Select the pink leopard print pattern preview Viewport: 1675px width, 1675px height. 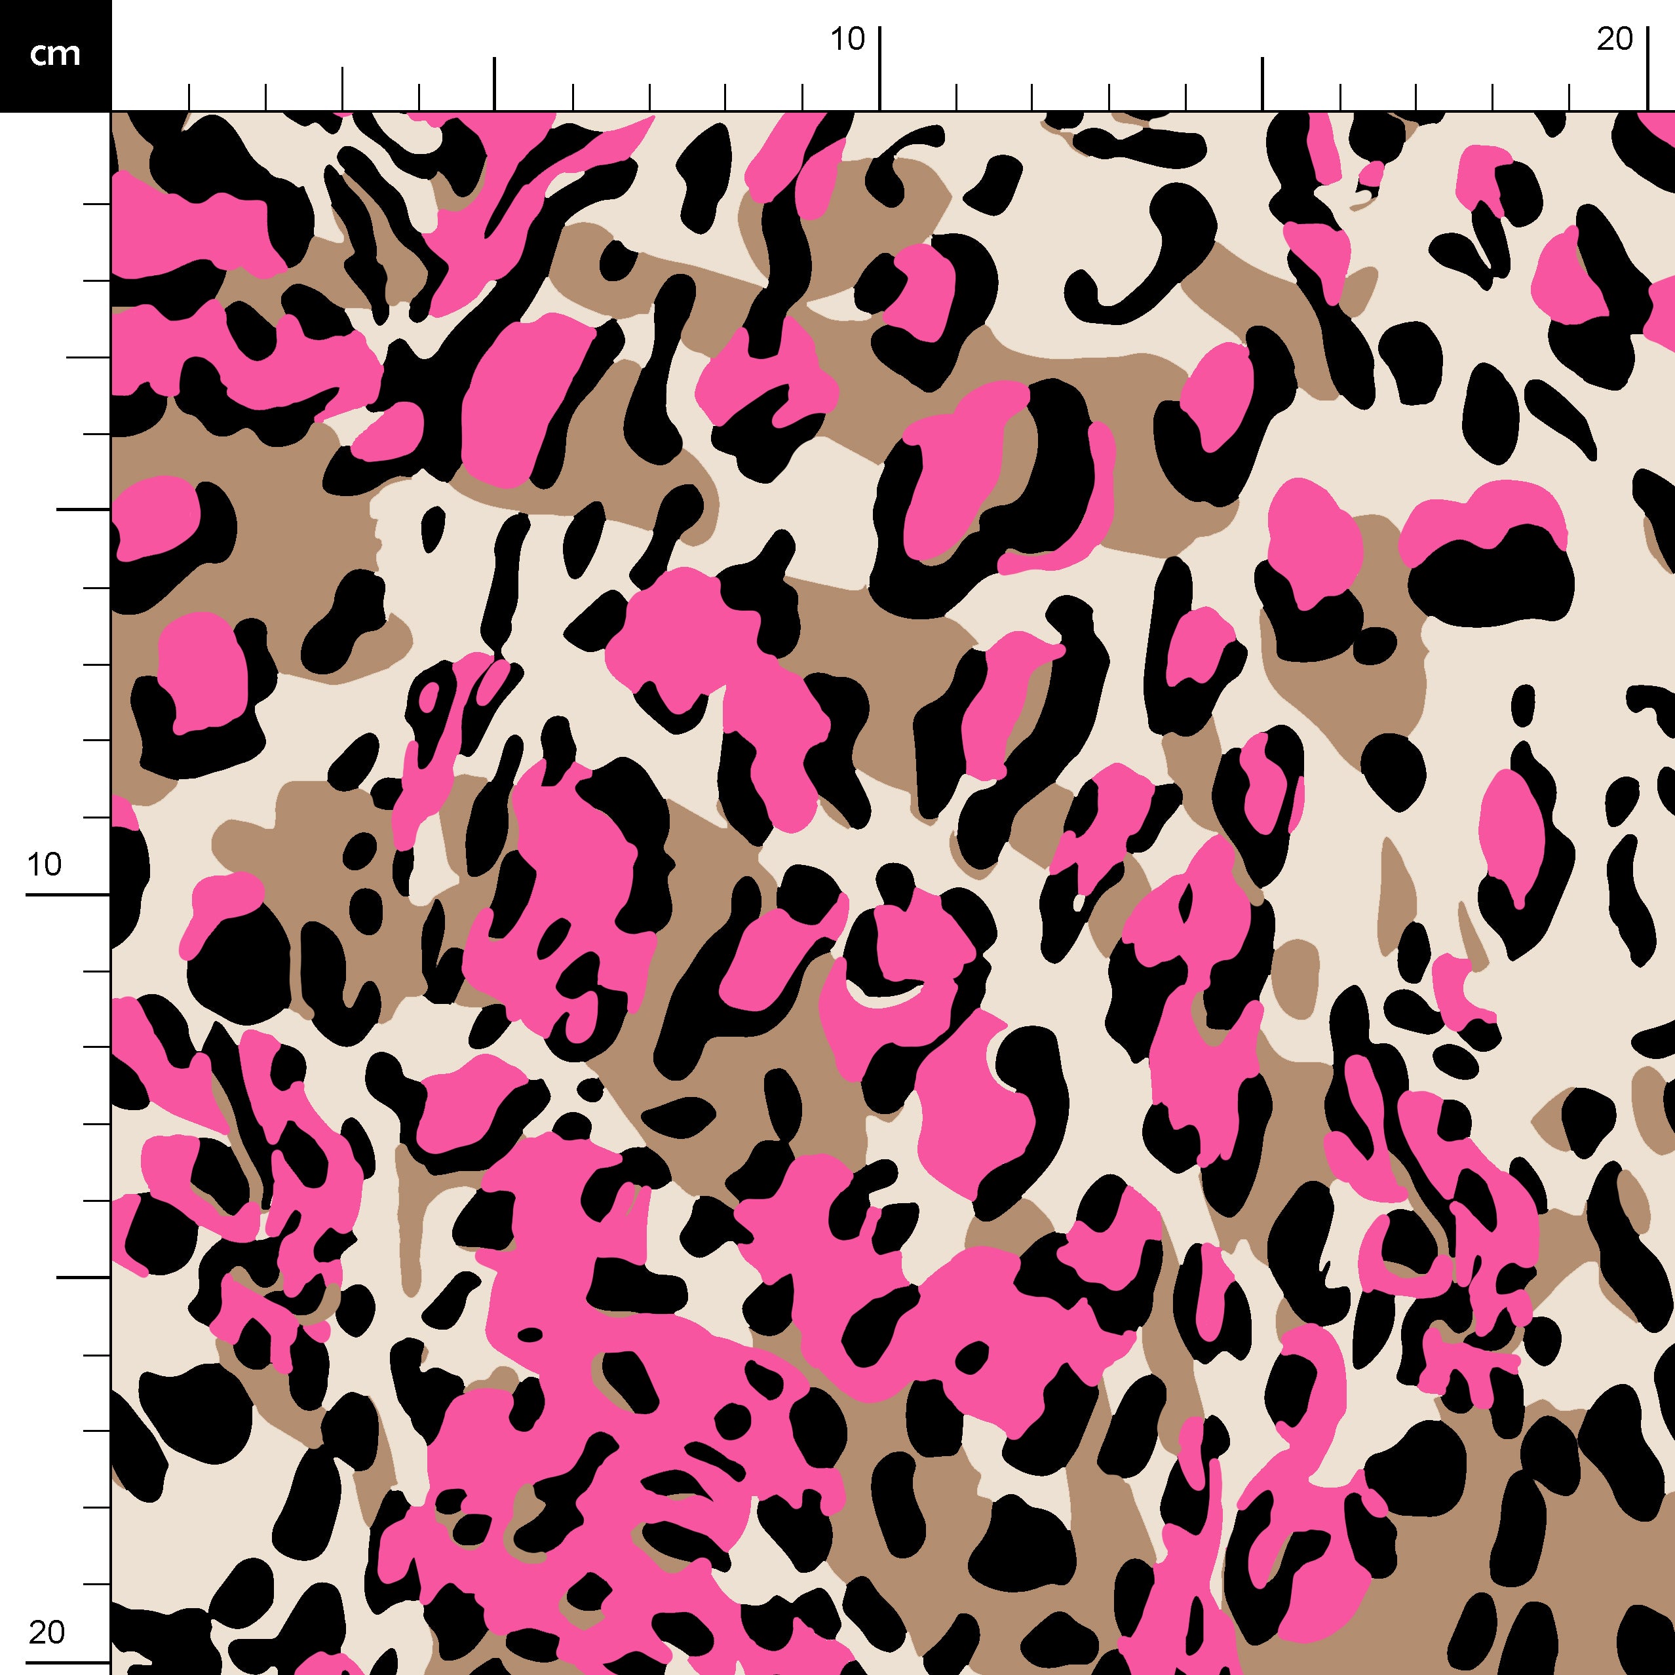point(893,893)
